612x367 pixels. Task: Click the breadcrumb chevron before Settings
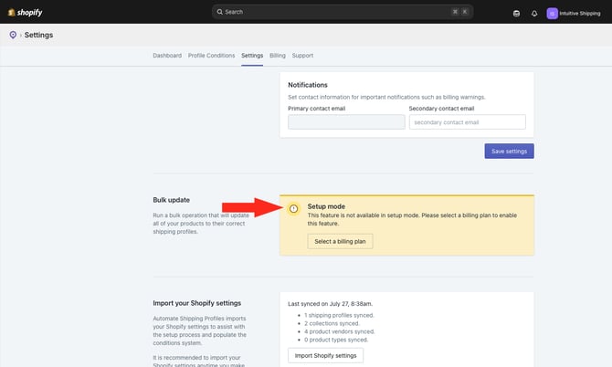[20, 36]
